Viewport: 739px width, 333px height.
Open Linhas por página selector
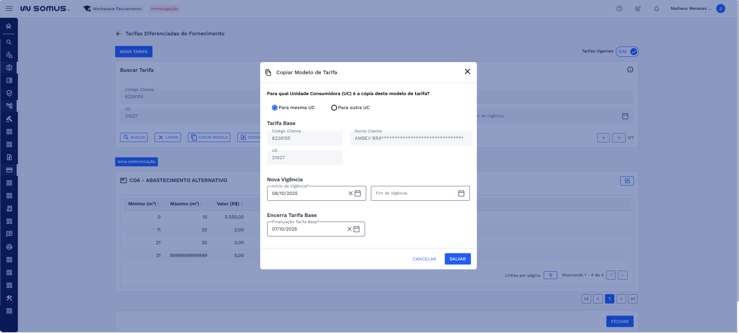pyautogui.click(x=550, y=275)
